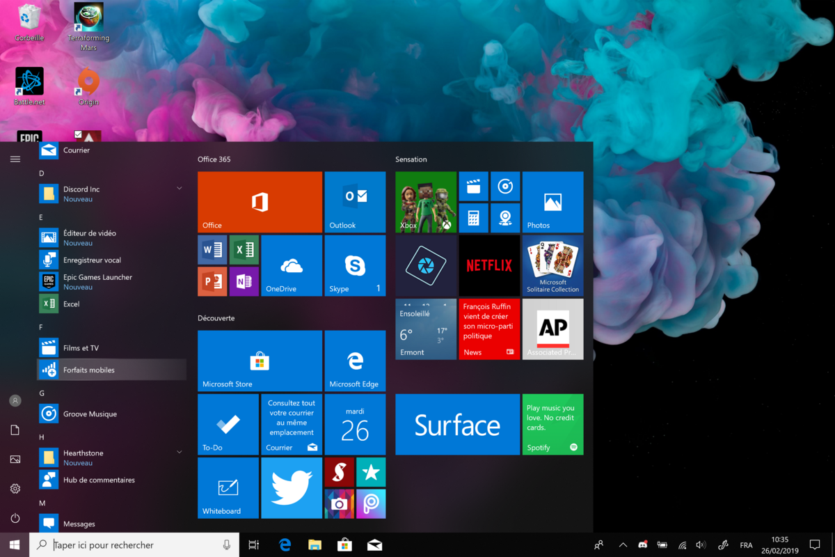Show hidden system tray icons
This screenshot has width=835, height=557.
tap(623, 545)
